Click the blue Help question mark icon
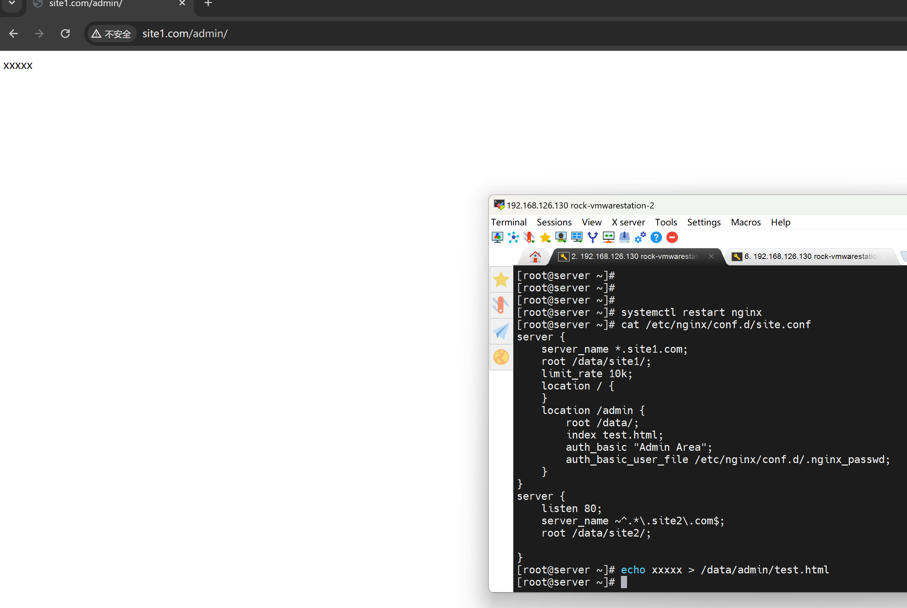Image resolution: width=907 pixels, height=608 pixels. tap(656, 237)
